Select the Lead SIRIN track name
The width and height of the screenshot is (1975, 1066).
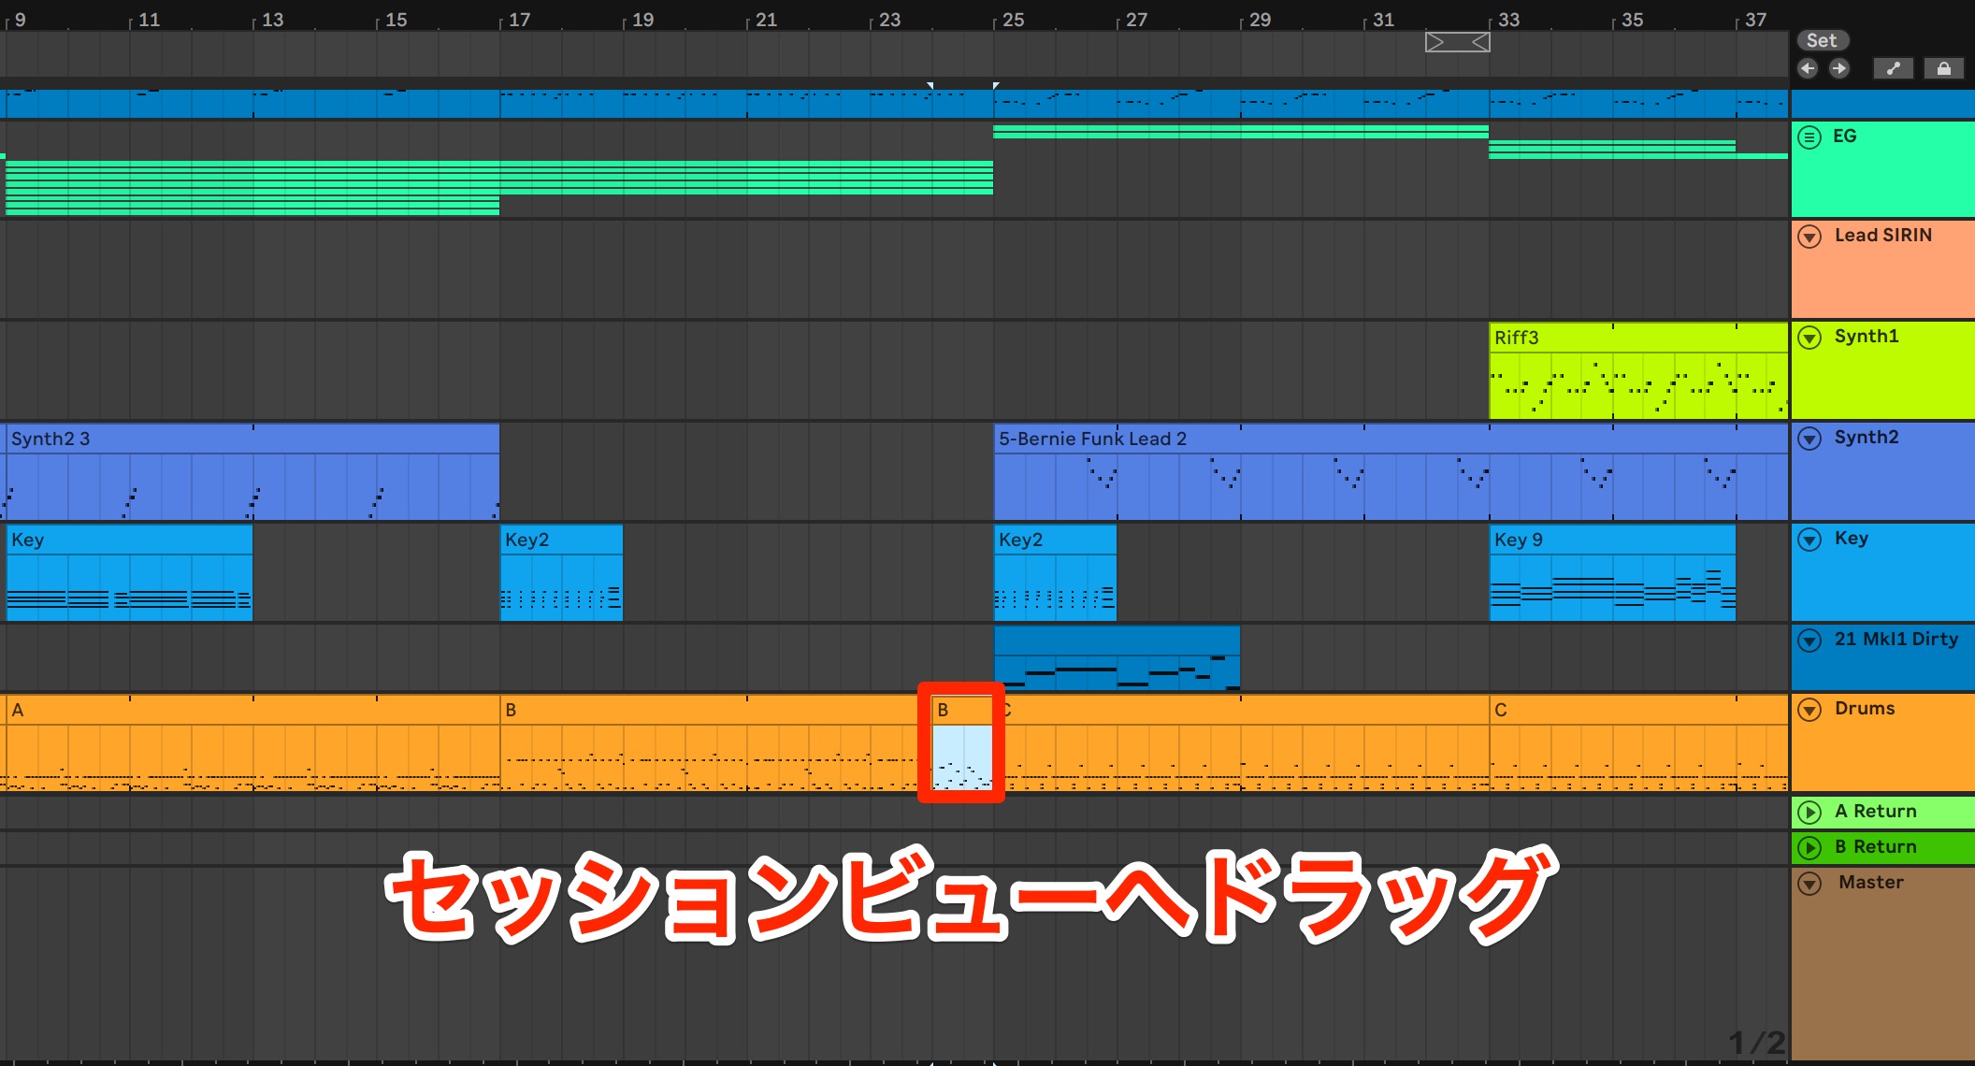click(1882, 236)
